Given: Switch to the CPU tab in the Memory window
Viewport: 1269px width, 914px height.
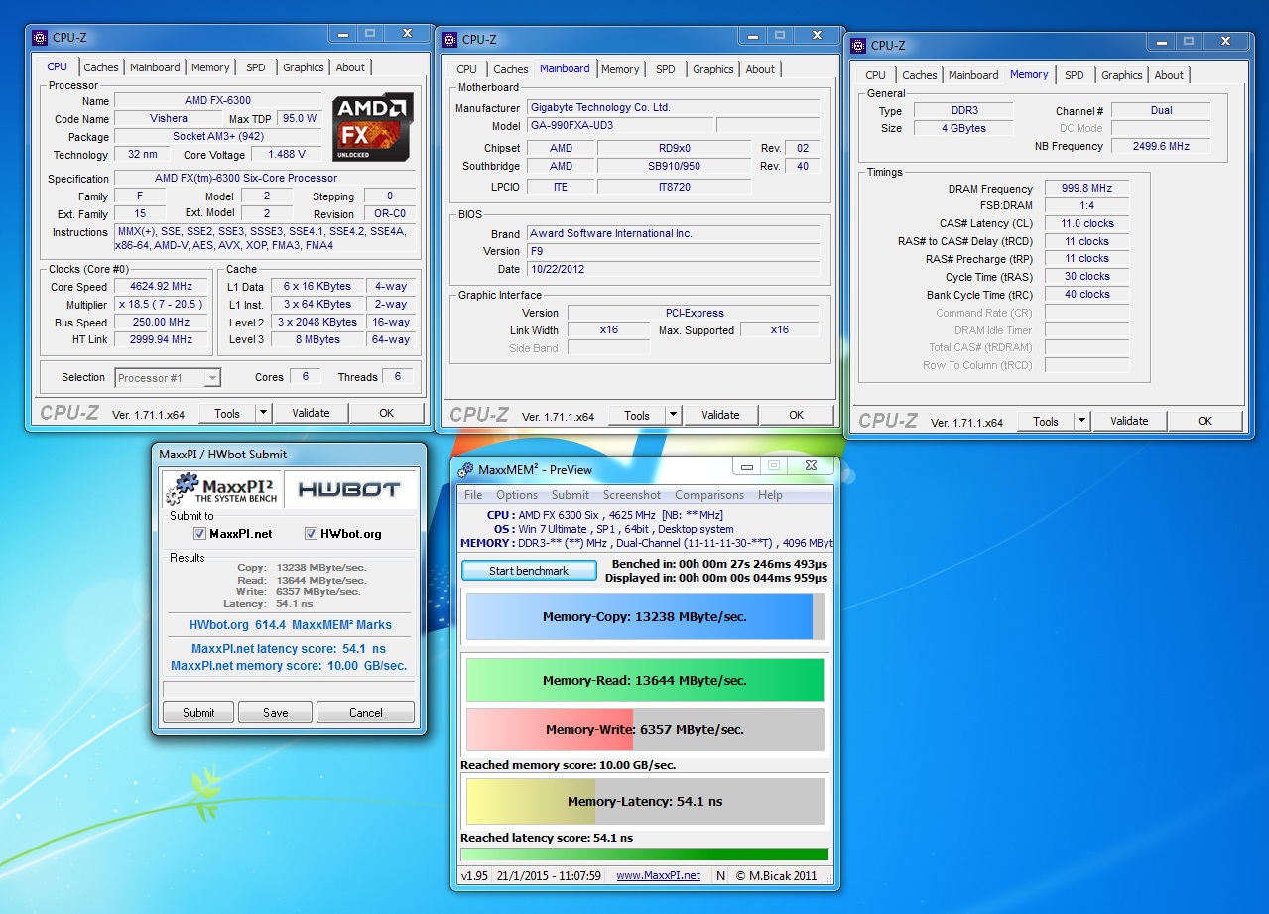Looking at the screenshot, I should point(875,75).
